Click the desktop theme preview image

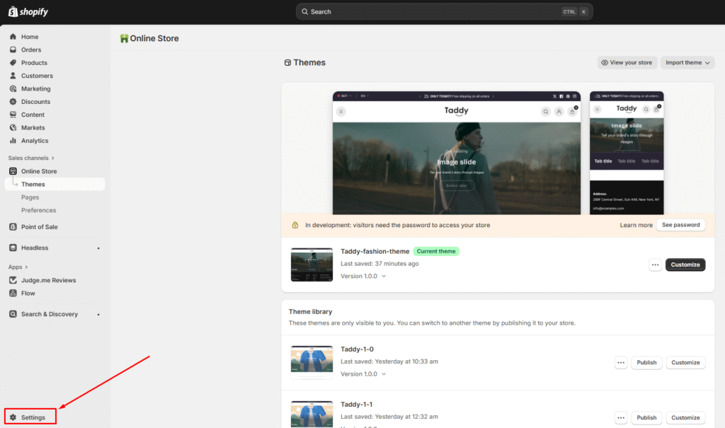(457, 153)
